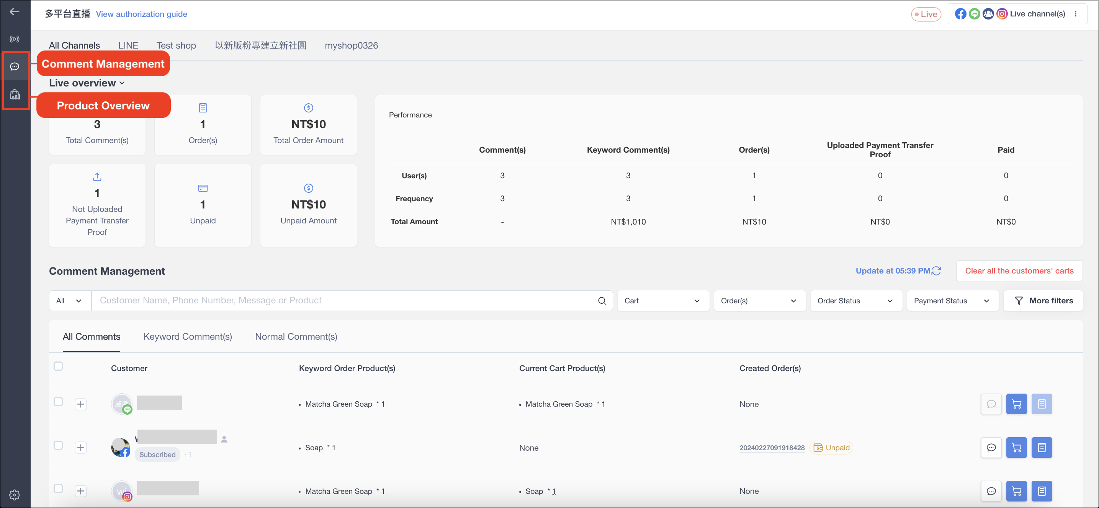Open the Order Status dropdown

coord(855,301)
